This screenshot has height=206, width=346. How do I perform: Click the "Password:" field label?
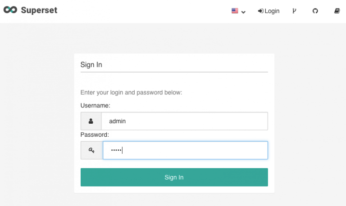click(95, 134)
